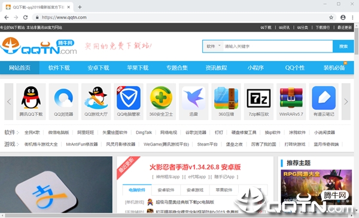Click the QQ分类 top bar link

pyautogui.click(x=302, y=27)
